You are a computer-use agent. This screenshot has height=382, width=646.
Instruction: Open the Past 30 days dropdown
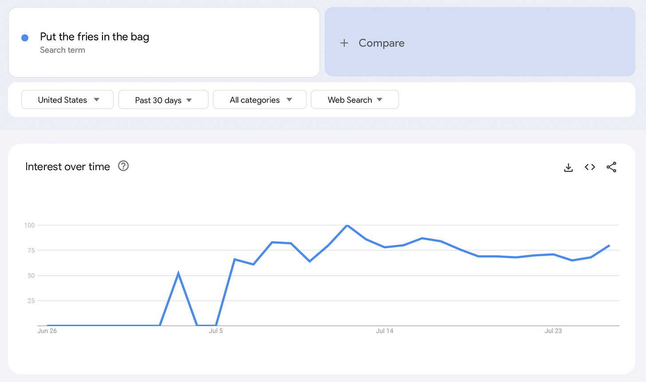[x=163, y=100]
